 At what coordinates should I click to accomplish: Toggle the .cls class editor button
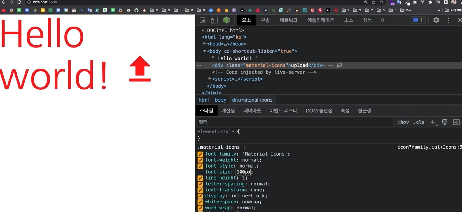419,122
